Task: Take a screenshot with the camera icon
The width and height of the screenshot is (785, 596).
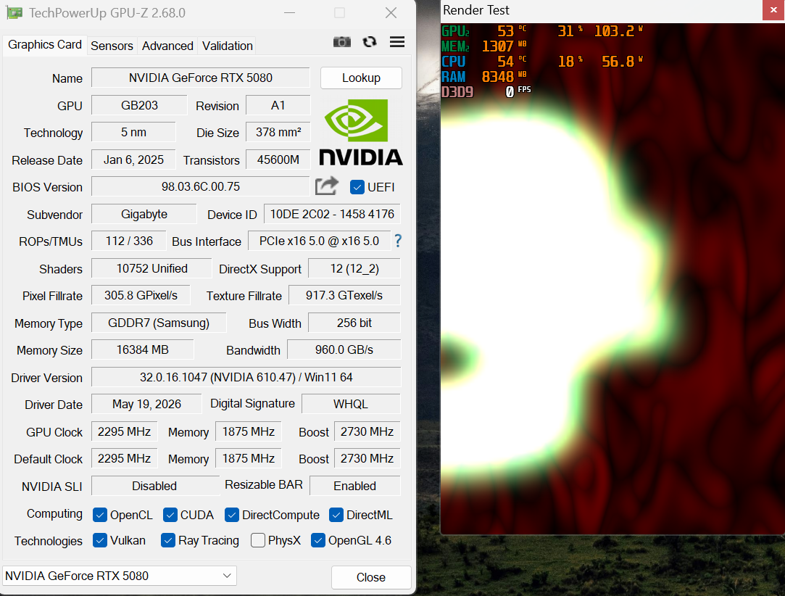Action: 342,42
